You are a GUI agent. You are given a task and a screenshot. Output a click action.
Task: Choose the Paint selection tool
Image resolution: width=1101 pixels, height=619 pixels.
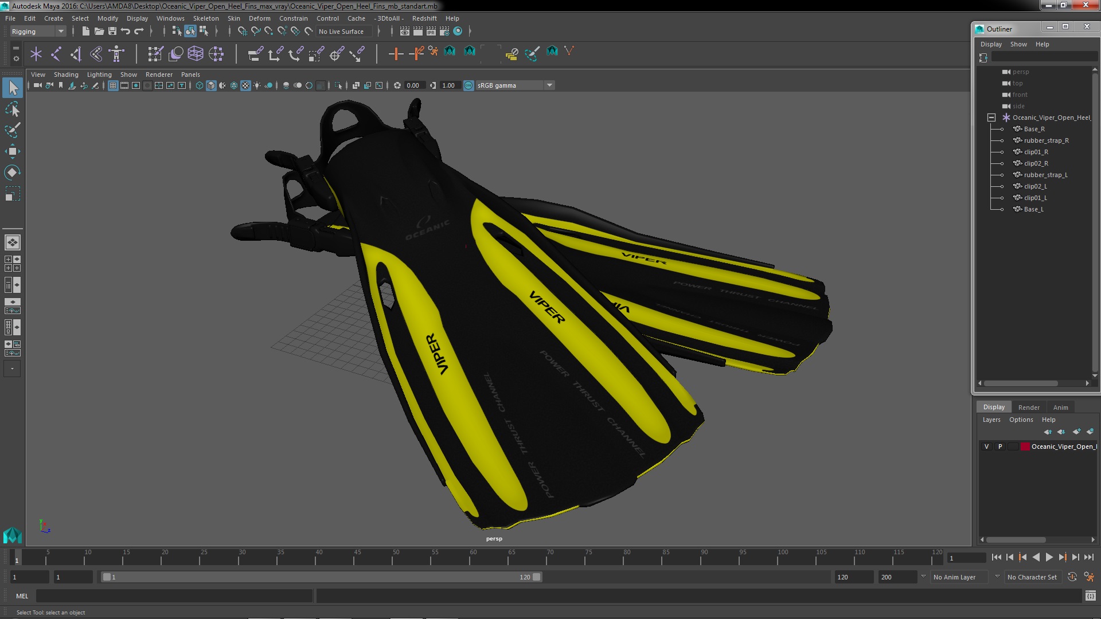point(13,130)
